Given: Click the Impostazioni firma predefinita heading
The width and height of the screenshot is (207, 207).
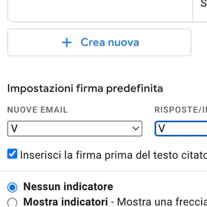Looking at the screenshot, I should [85, 88].
